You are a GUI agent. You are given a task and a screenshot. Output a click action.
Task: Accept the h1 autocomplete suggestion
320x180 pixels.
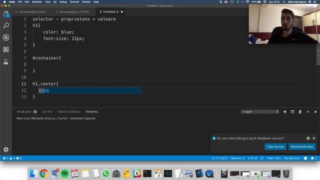coord(90,90)
